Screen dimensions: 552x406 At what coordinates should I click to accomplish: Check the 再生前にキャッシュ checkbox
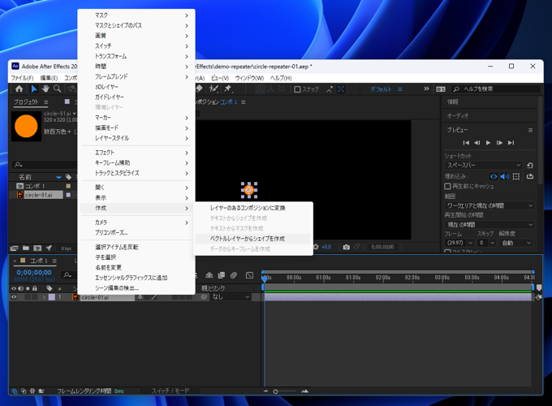(x=448, y=186)
